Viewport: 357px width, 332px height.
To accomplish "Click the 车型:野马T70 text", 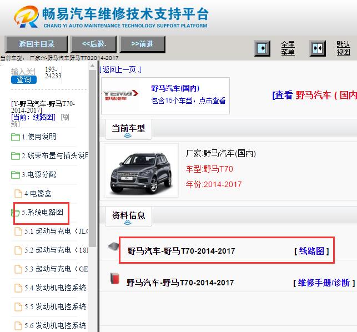I will (209, 169).
